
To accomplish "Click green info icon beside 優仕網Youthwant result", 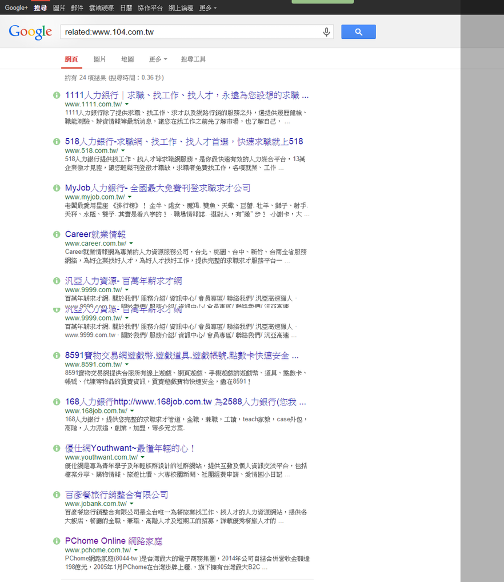I will coord(57,448).
